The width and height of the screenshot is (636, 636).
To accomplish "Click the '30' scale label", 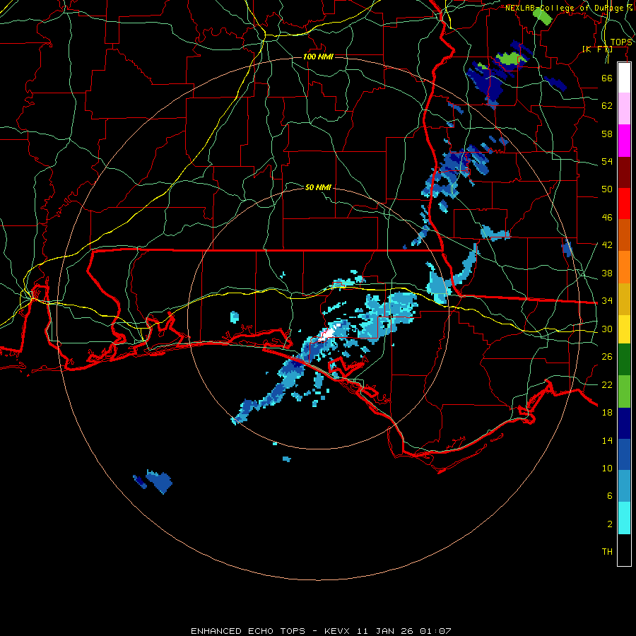I will [x=607, y=329].
